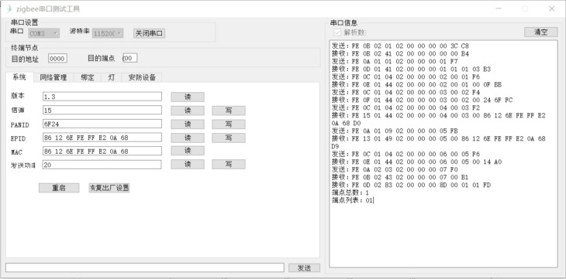Click the 版本 field showing 1.3
Image resolution: width=566 pixels, height=279 pixels.
[x=102, y=97]
